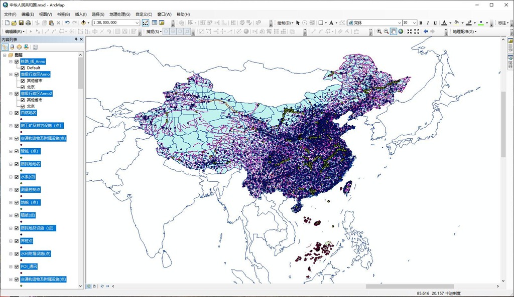Viewport: 514px width, 297px height.
Task: Click the 编辑器(R) dropdown button
Action: click(x=14, y=32)
